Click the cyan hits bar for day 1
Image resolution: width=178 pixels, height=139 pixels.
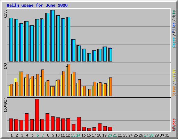coord(11,40)
